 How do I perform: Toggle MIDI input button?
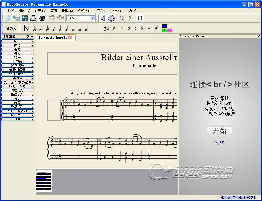tap(111, 18)
